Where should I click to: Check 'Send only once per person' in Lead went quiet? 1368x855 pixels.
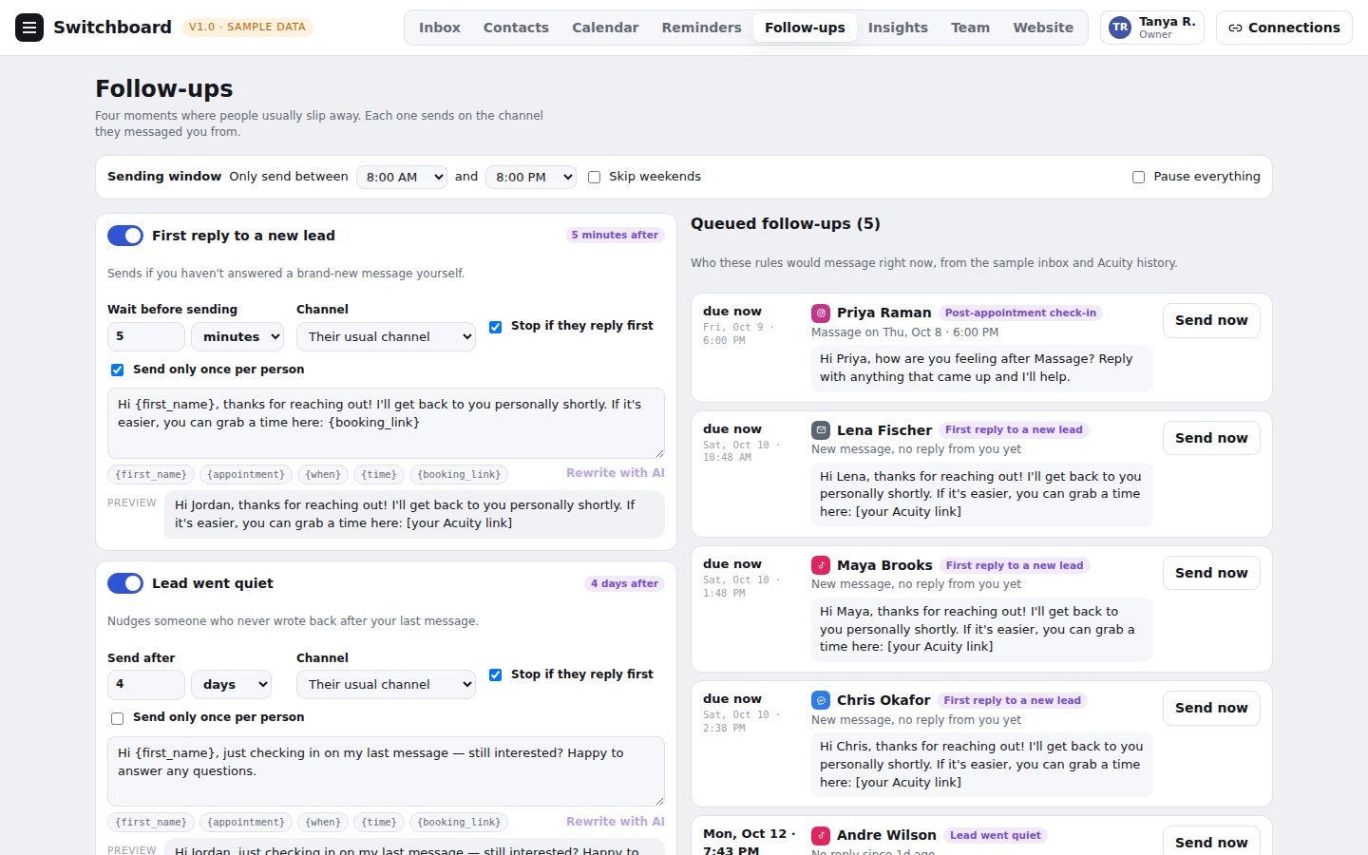coord(117,718)
